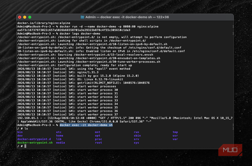Click the 192.168.65.1 GET request log line
This screenshot has height=166, width=252.
tap(125, 118)
